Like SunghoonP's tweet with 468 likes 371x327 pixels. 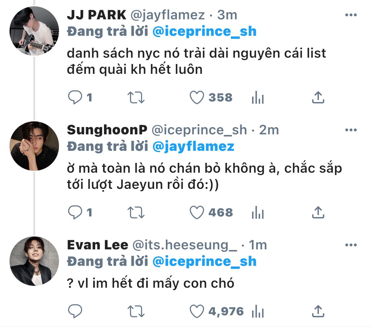[197, 212]
